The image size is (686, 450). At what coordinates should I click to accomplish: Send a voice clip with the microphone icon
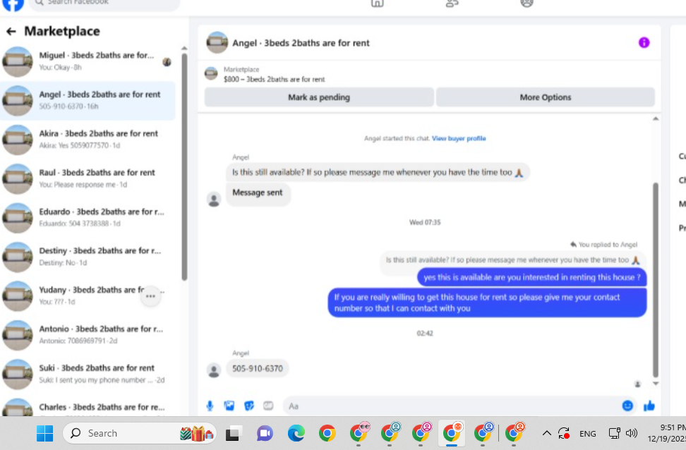click(x=210, y=406)
